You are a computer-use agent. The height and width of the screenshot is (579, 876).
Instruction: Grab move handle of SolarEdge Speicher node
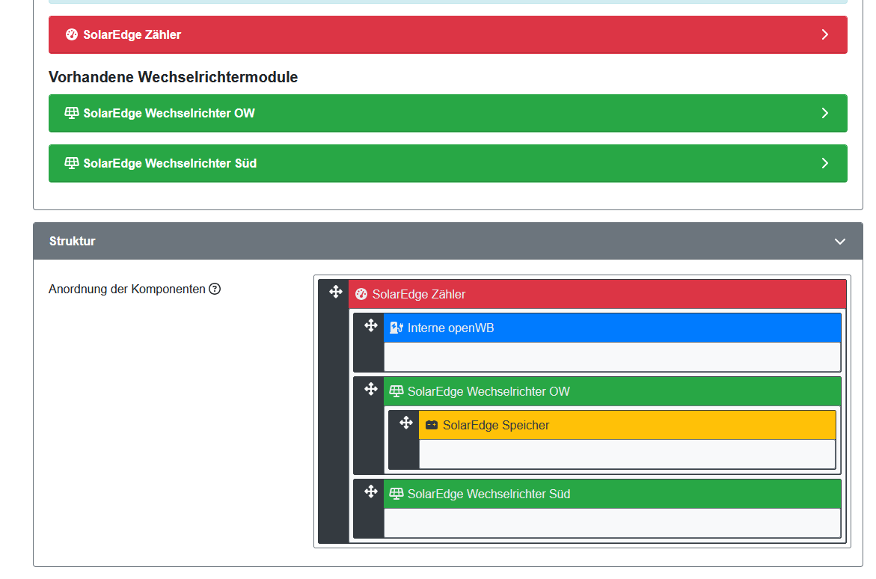(x=405, y=423)
